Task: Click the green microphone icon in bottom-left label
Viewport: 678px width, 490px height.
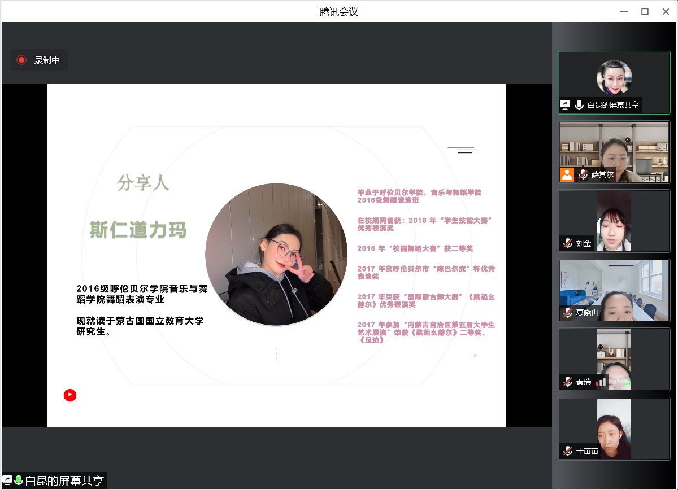Action: 18,480
